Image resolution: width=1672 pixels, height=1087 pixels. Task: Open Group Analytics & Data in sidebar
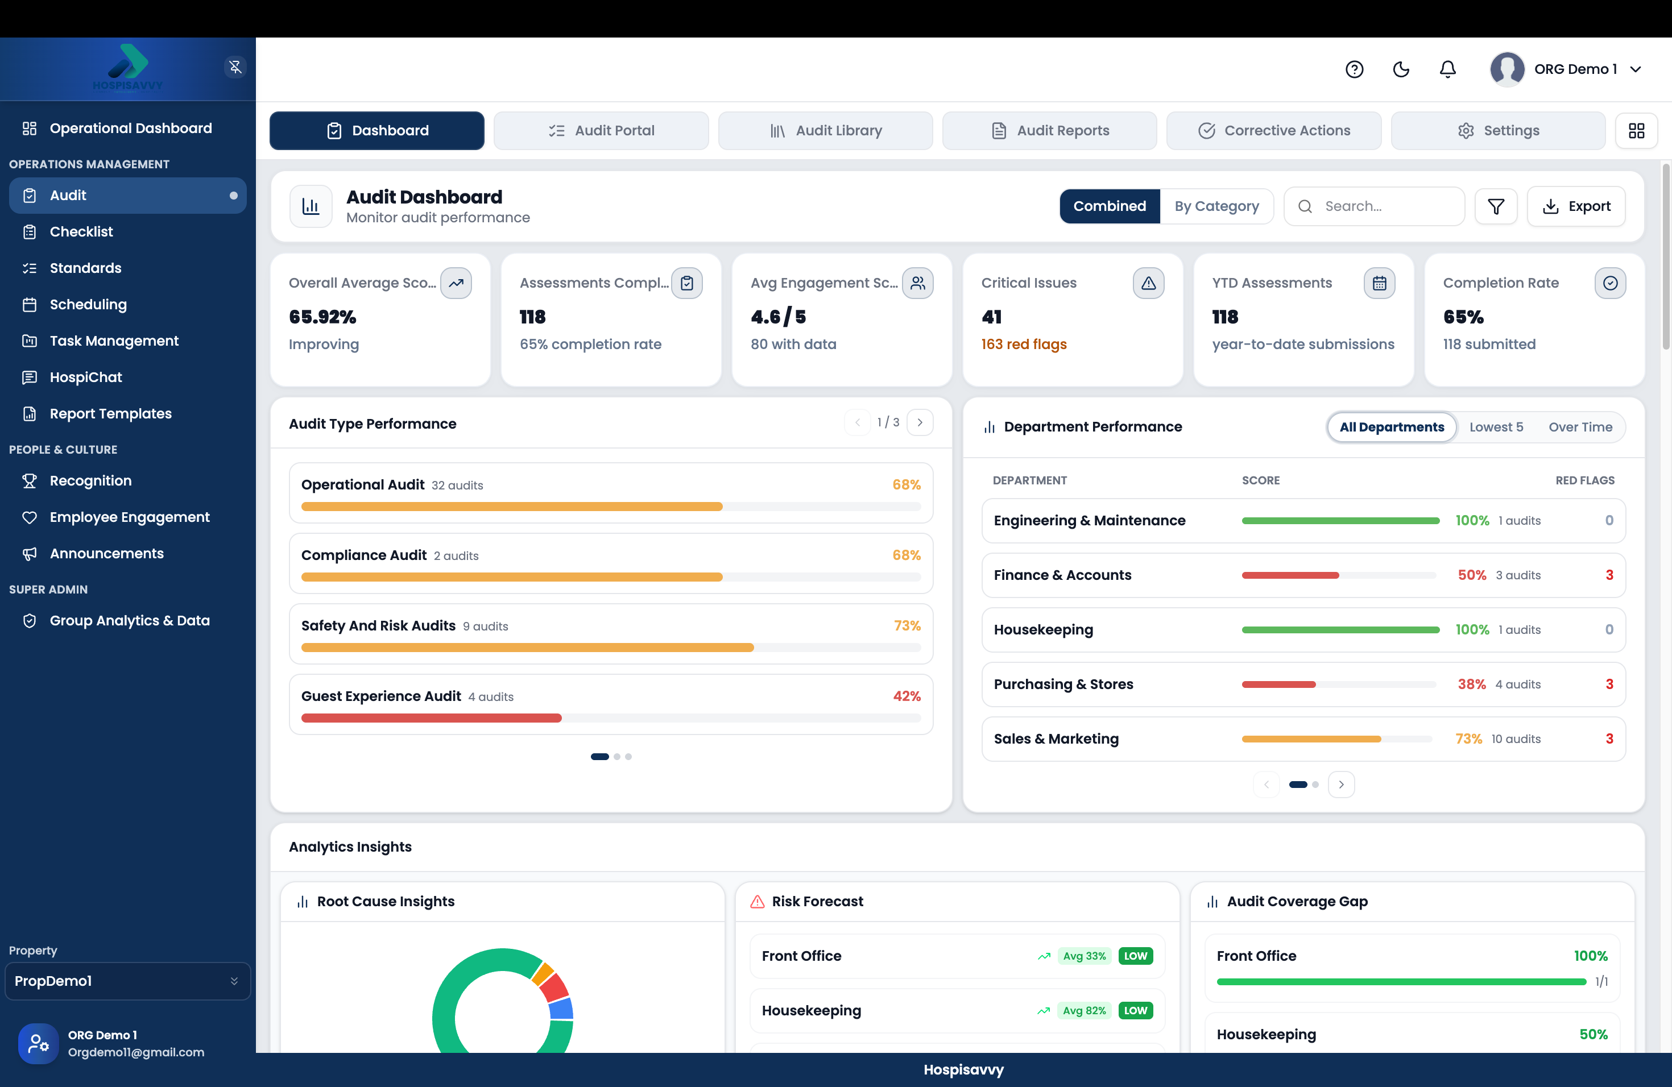[128, 621]
